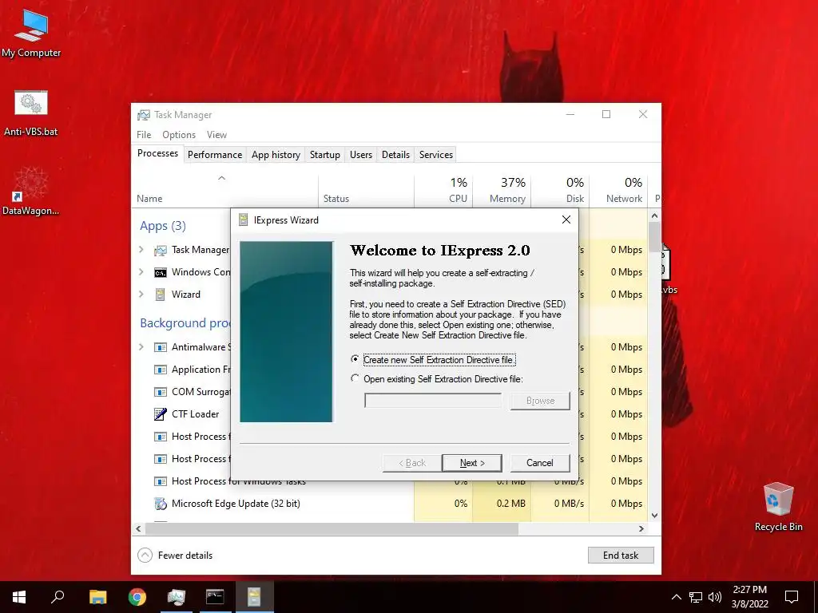Click the Task Manager app icon in list
Image resolution: width=818 pixels, height=613 pixels.
[x=160, y=250]
